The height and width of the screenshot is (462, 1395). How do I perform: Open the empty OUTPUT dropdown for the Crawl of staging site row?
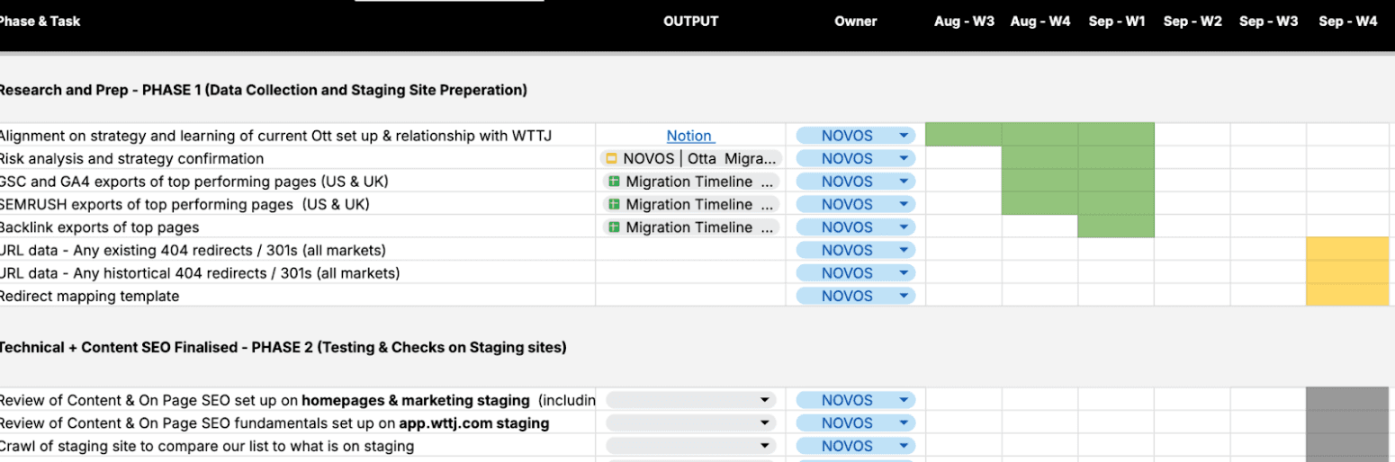click(690, 446)
